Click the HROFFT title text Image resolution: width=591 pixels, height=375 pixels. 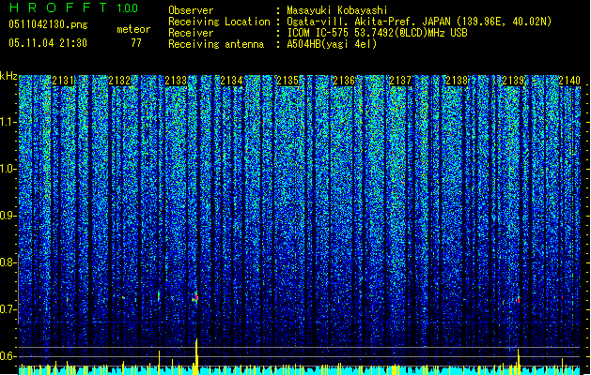(58, 7)
